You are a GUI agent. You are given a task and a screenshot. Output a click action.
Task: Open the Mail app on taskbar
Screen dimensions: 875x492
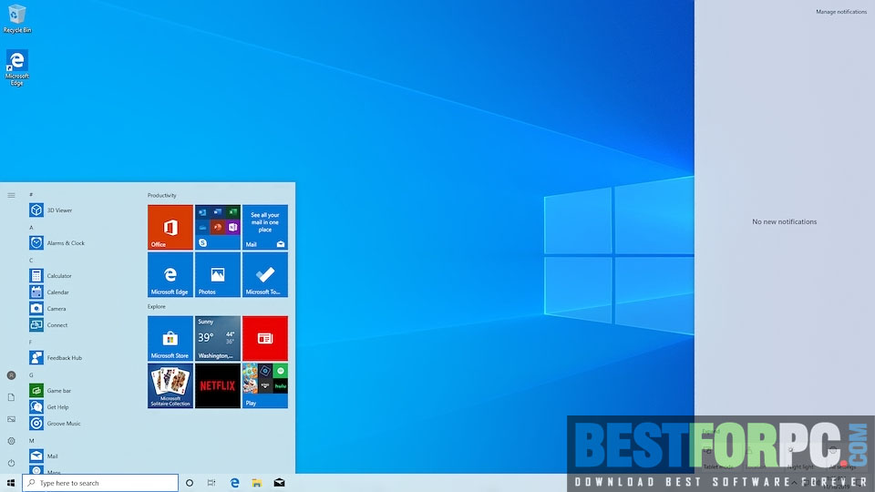coord(279,483)
